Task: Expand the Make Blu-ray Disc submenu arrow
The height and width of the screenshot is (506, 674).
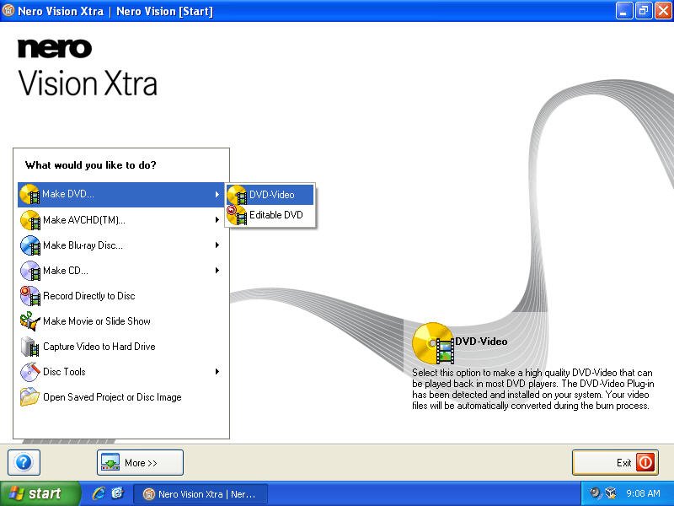Action: point(217,245)
